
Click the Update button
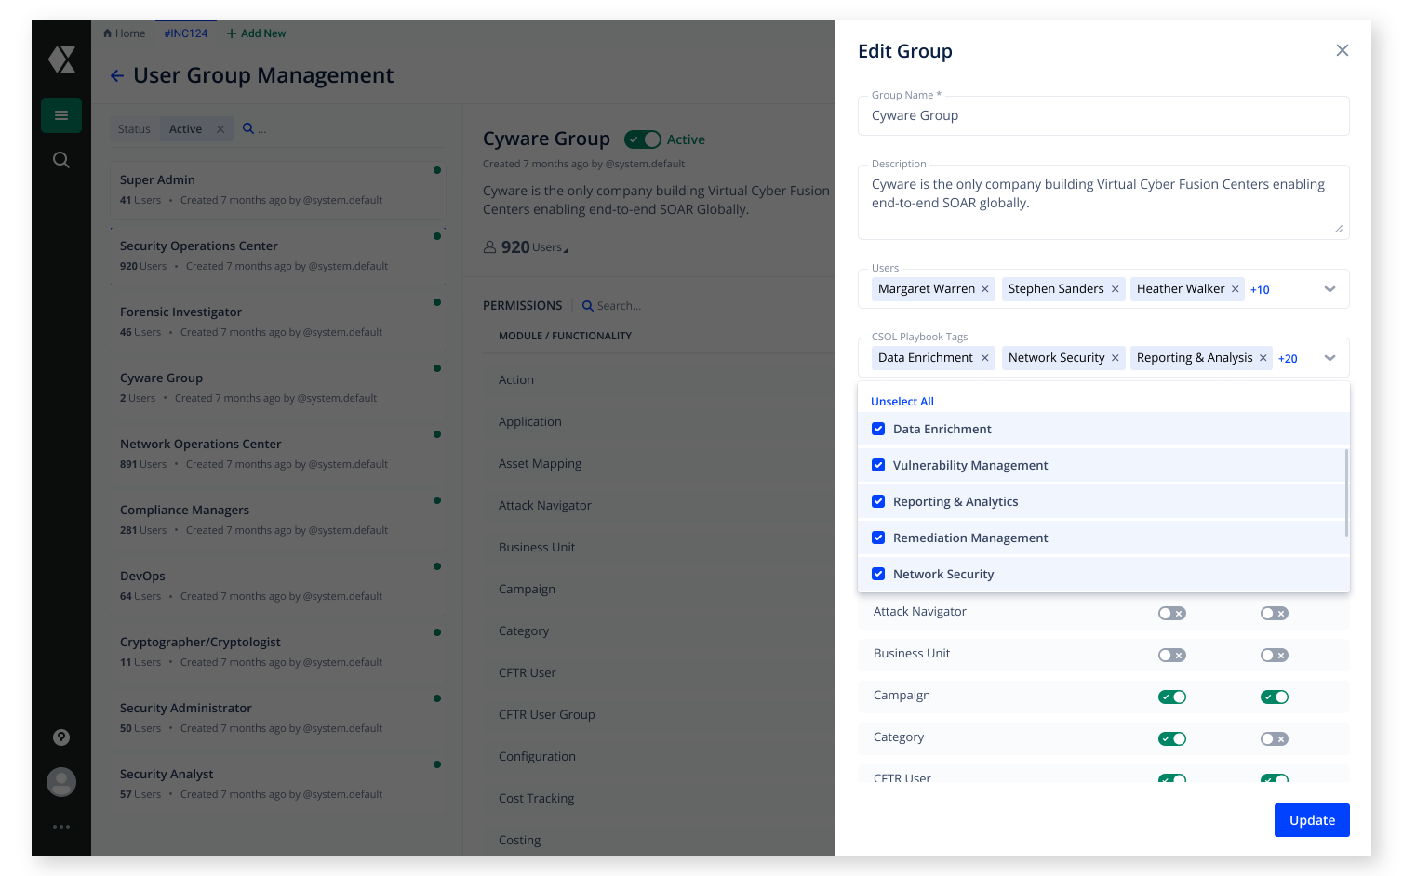(x=1312, y=820)
